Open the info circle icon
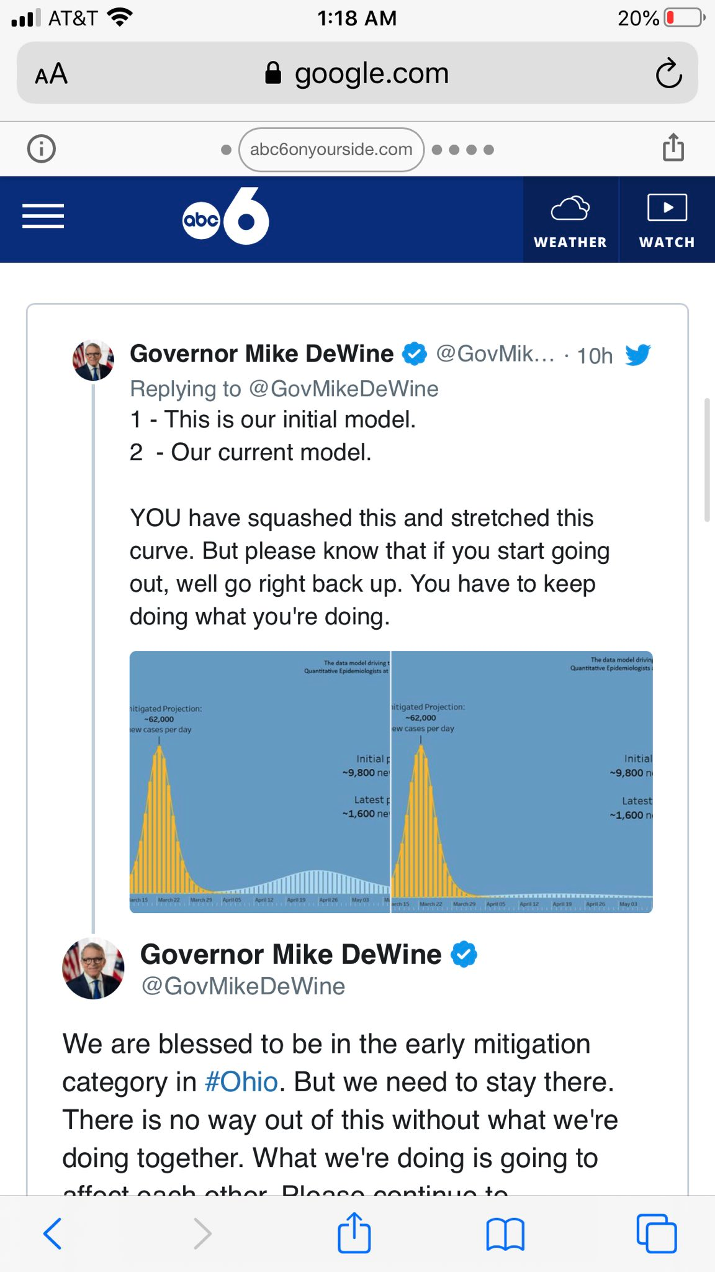715x1272 pixels. 42,149
